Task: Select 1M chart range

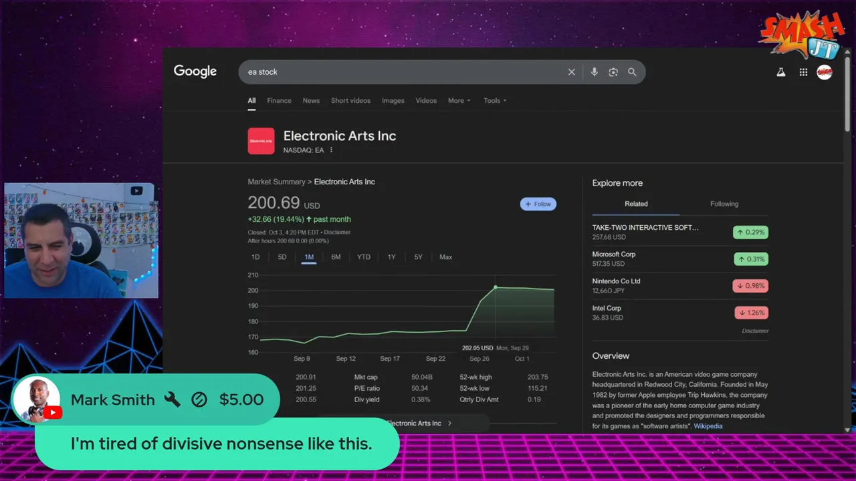Action: tap(309, 257)
